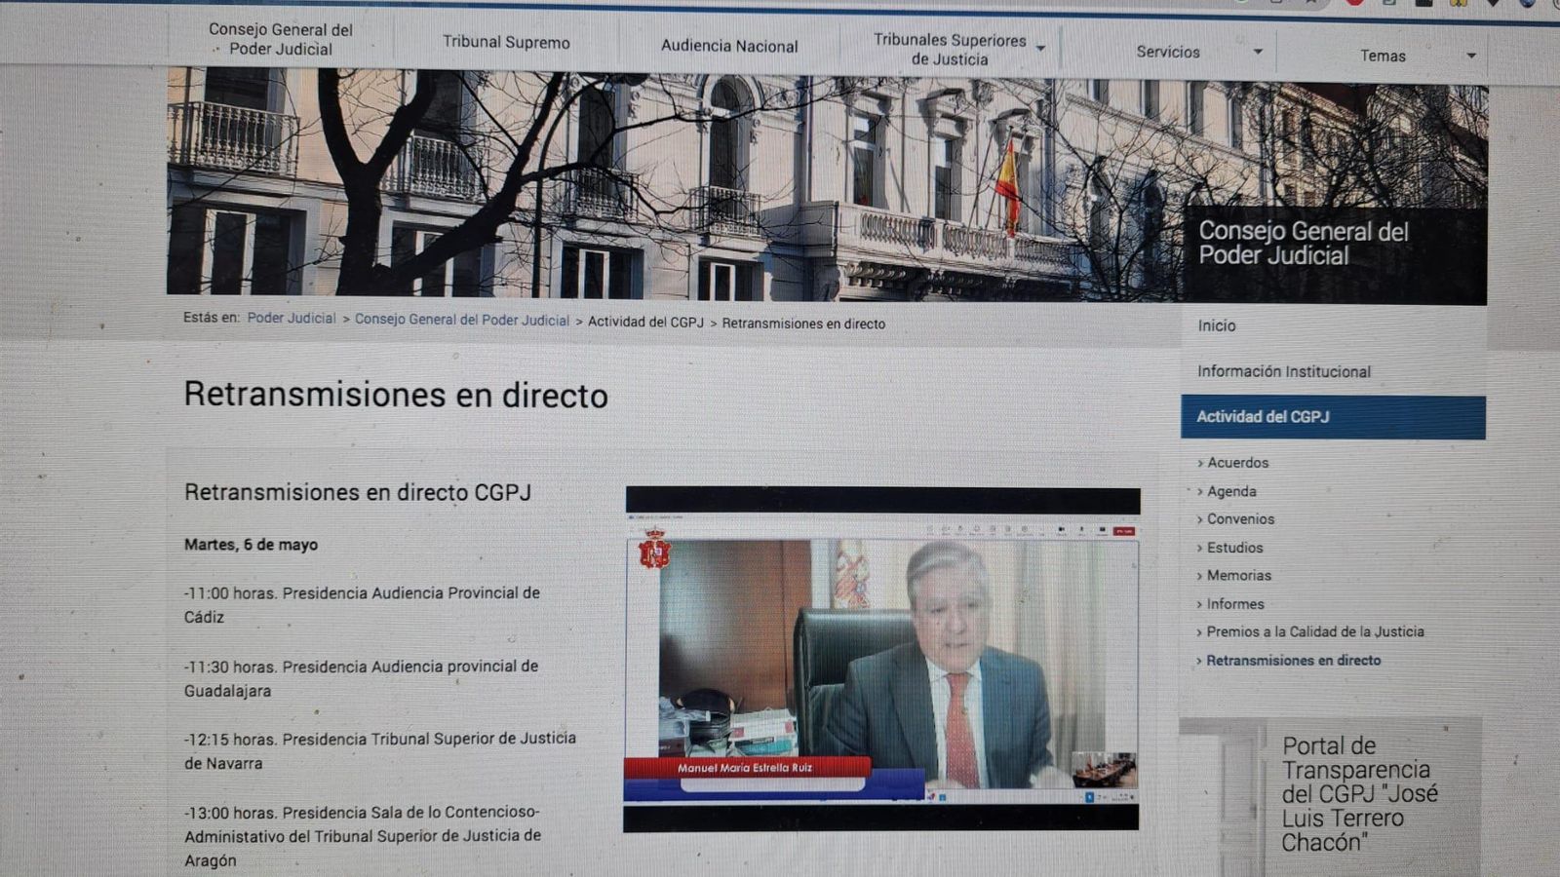
Task: Click 11:30 horas Audiencia provincial de Guadalajara entry
Action: coord(361,678)
